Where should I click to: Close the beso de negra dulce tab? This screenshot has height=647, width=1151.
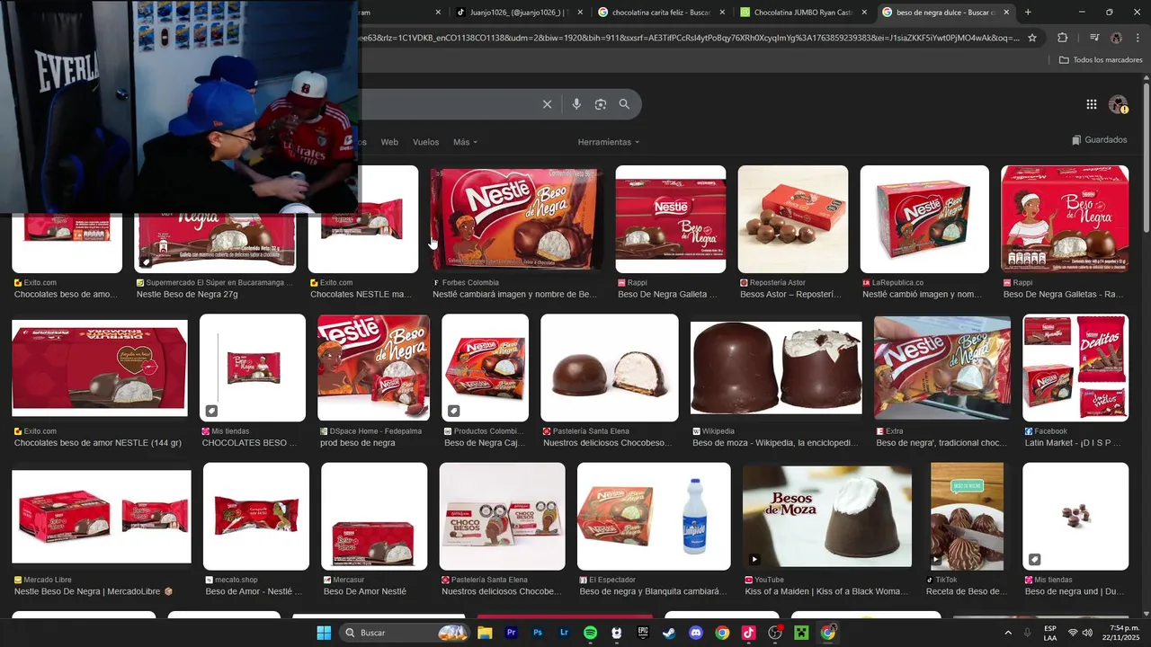pyautogui.click(x=1006, y=13)
